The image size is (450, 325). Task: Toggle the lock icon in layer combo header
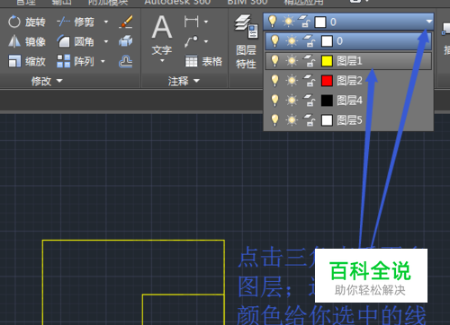[x=304, y=22]
